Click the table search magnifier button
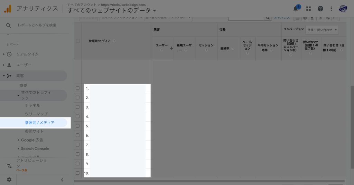This screenshot has width=354, height=185. (268, 18)
